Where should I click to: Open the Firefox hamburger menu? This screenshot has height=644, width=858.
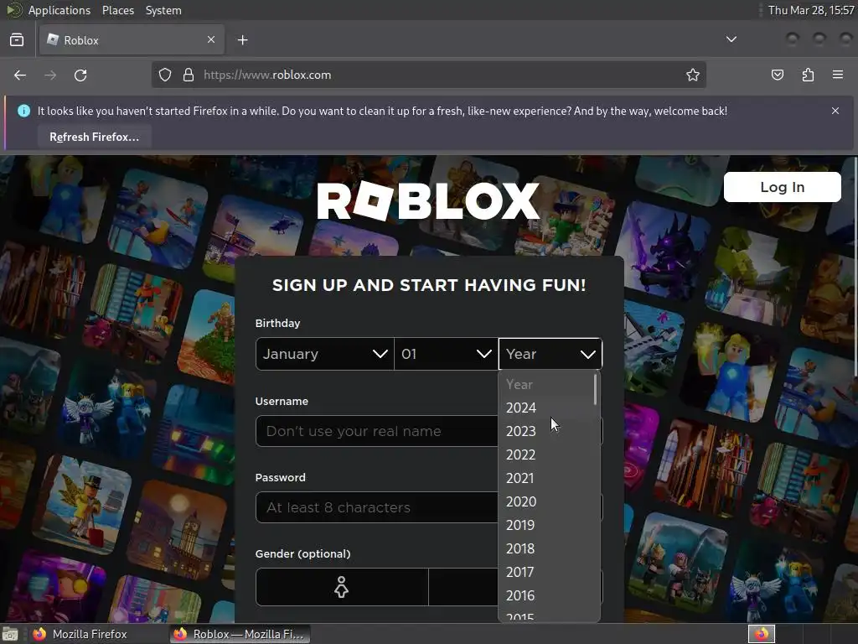pos(838,75)
